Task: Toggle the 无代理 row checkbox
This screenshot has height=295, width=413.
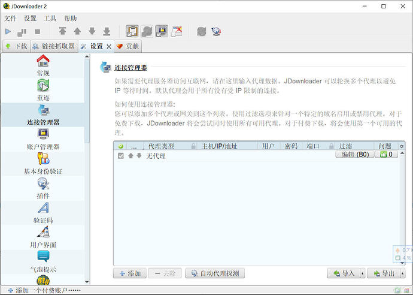Action: point(121,156)
